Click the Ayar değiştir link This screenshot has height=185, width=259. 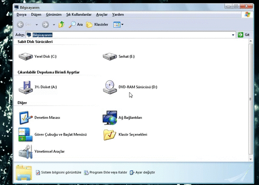(142, 172)
